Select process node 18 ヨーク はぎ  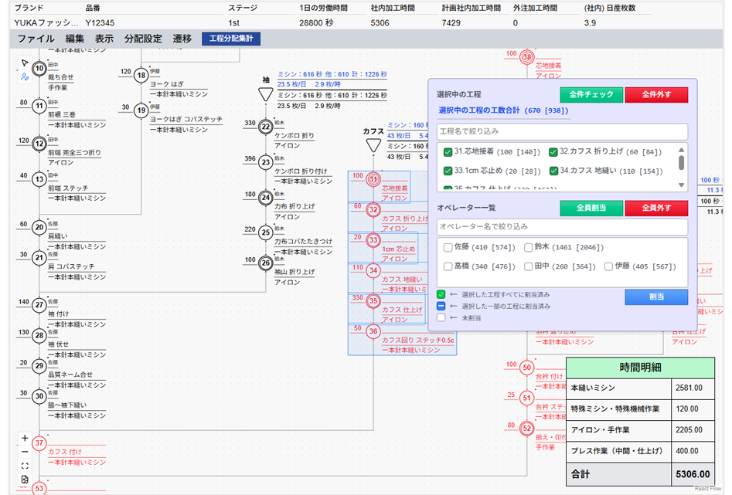tap(141, 75)
